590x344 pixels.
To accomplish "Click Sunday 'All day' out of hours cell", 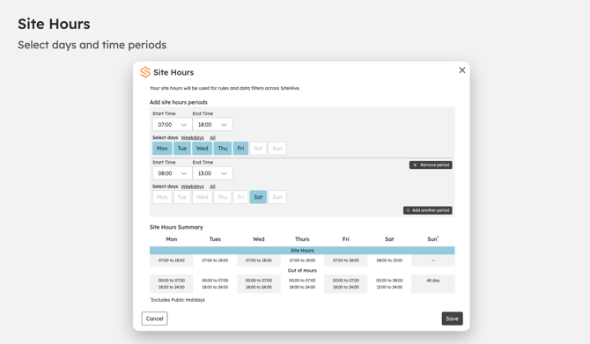I will (433, 283).
